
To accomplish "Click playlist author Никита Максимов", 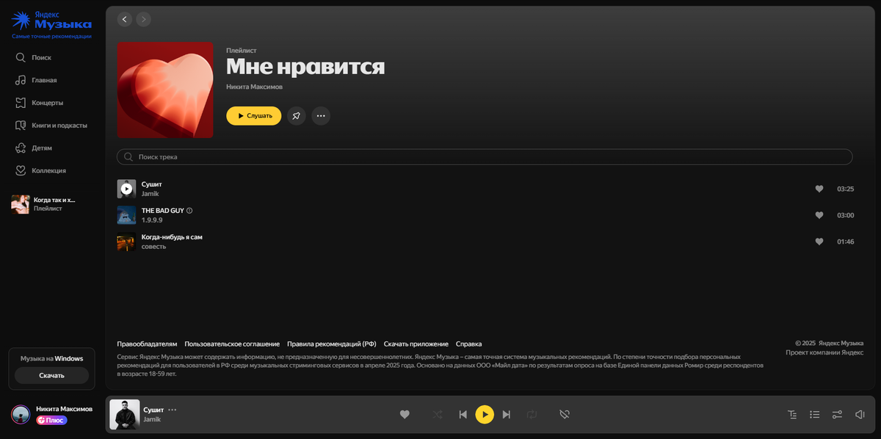I will (x=254, y=87).
